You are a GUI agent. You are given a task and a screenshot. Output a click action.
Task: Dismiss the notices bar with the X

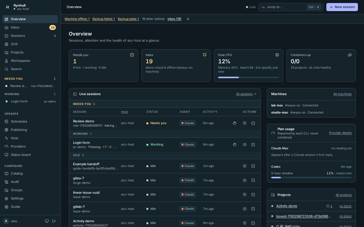188,19
